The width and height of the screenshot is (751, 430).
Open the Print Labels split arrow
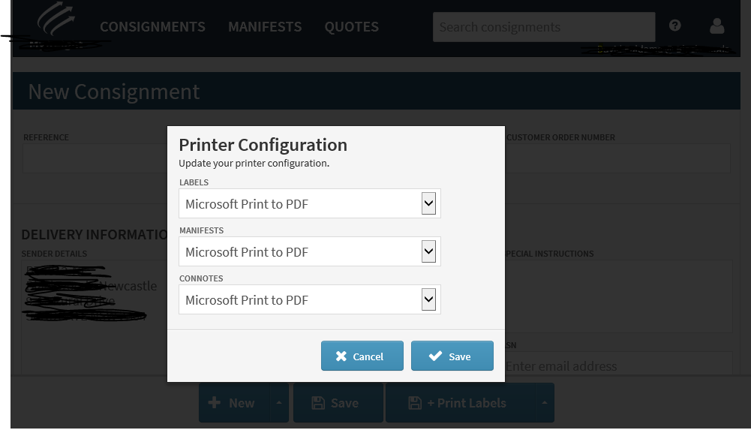click(x=545, y=403)
